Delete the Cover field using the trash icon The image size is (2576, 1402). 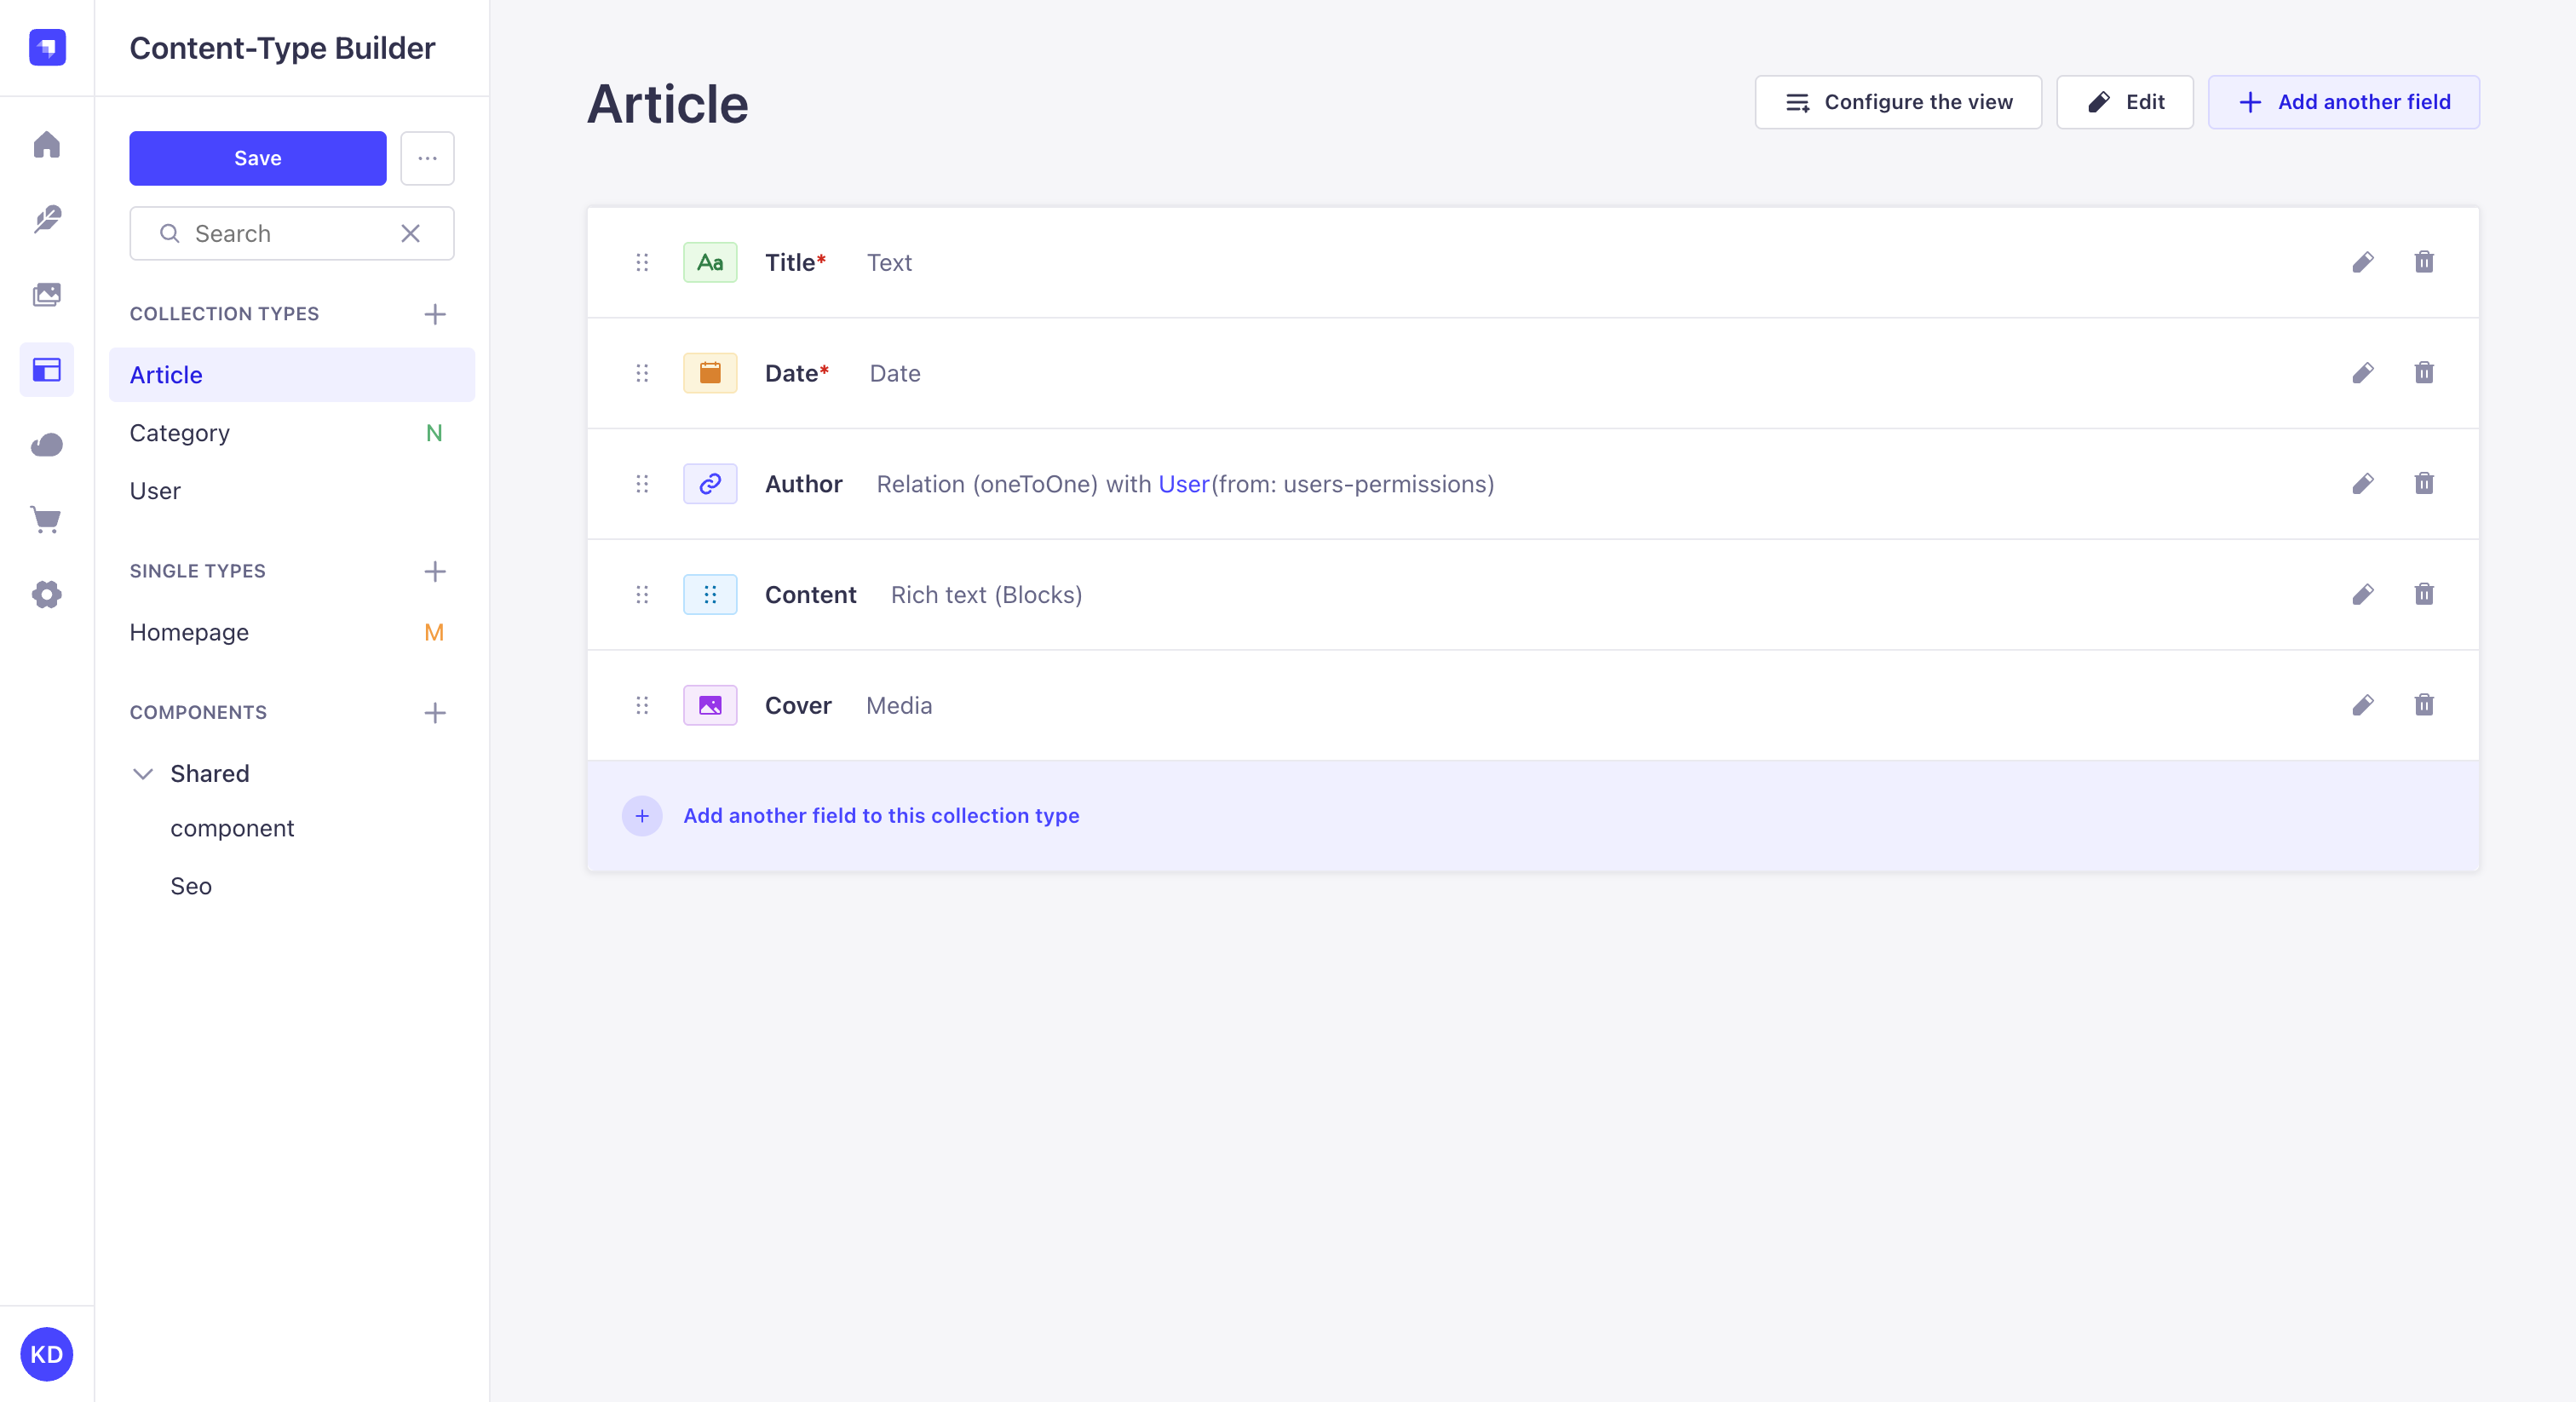coord(2424,705)
